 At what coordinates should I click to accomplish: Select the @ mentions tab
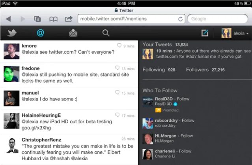tap(40, 33)
